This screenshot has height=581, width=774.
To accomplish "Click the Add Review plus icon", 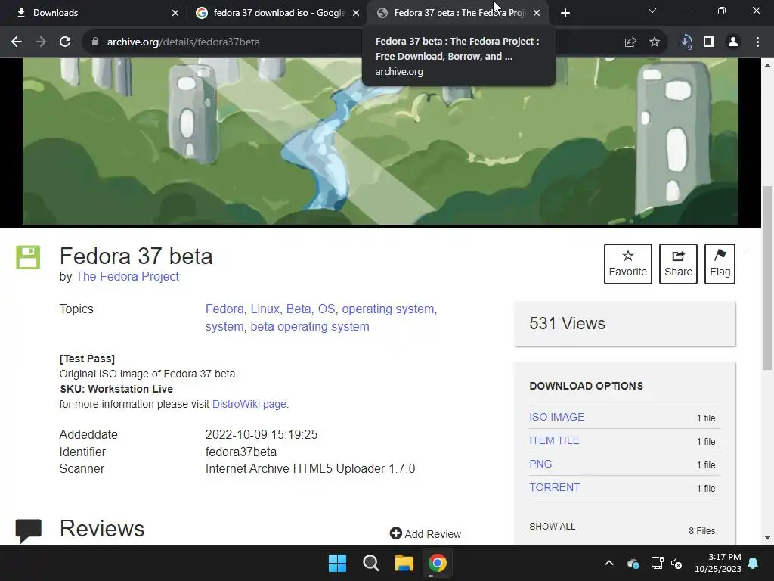I will (x=396, y=533).
